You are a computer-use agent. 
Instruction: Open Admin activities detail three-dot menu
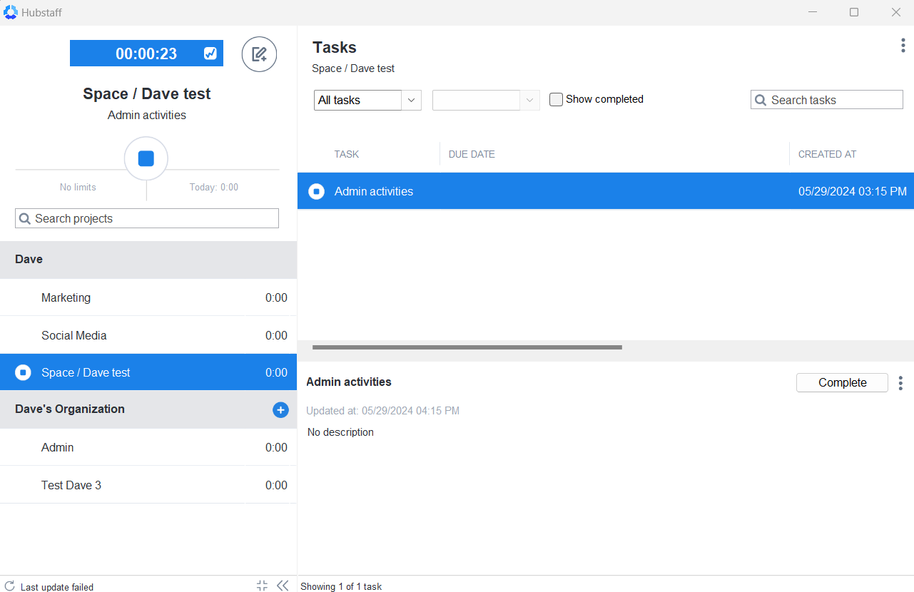click(900, 383)
